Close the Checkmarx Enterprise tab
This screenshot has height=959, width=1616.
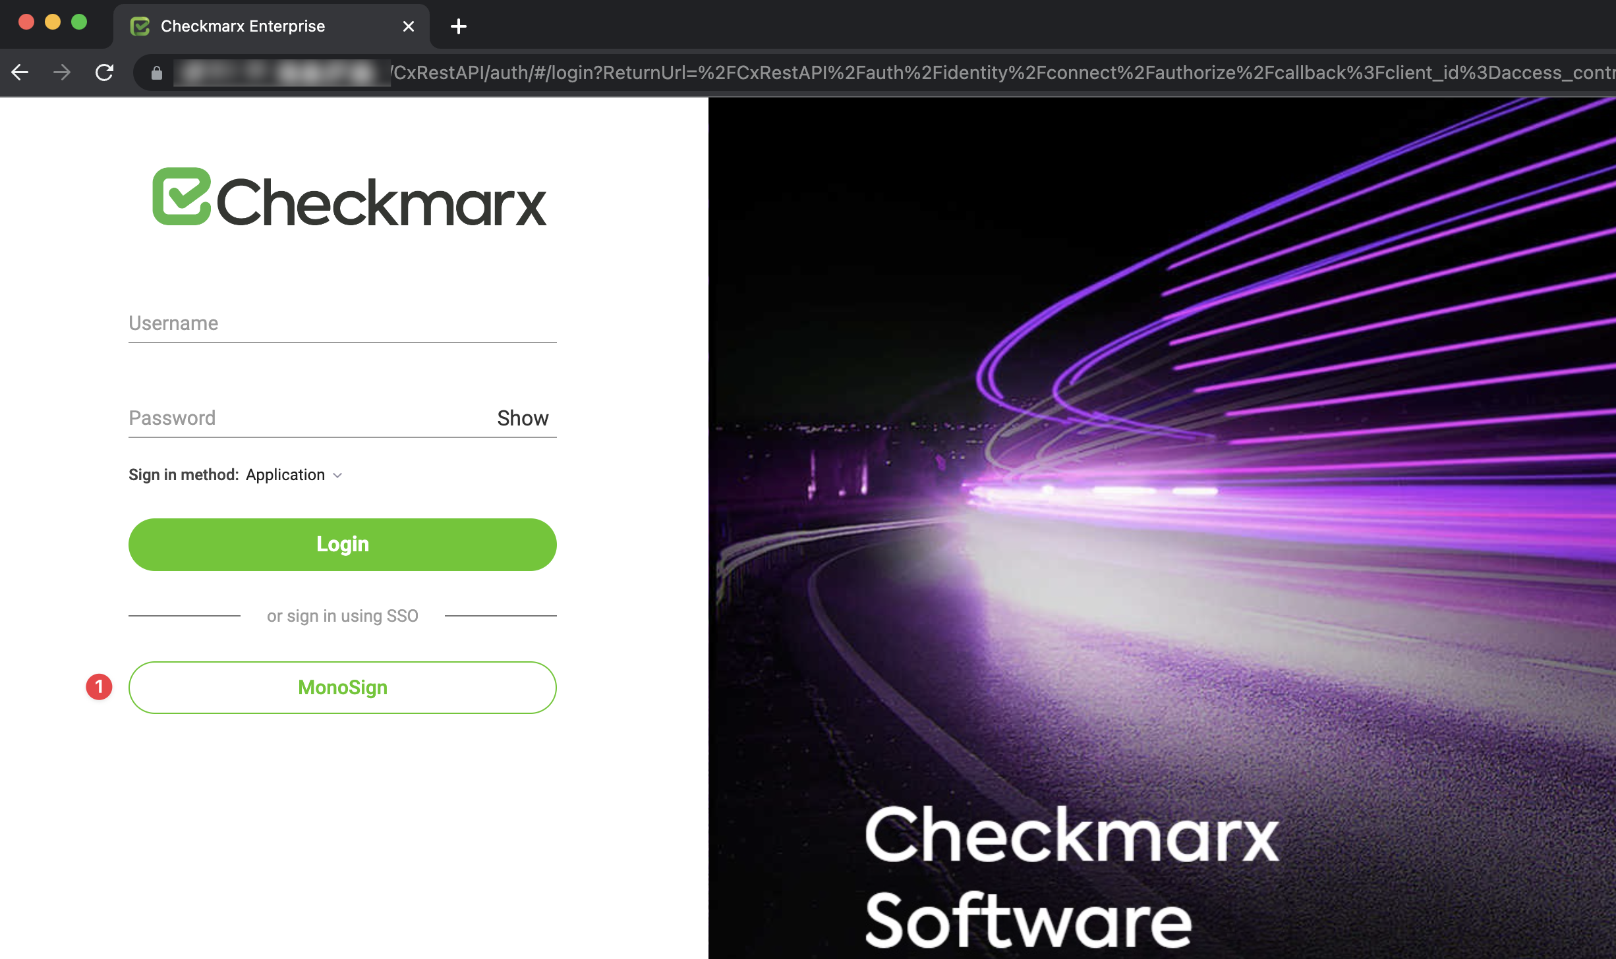click(409, 26)
